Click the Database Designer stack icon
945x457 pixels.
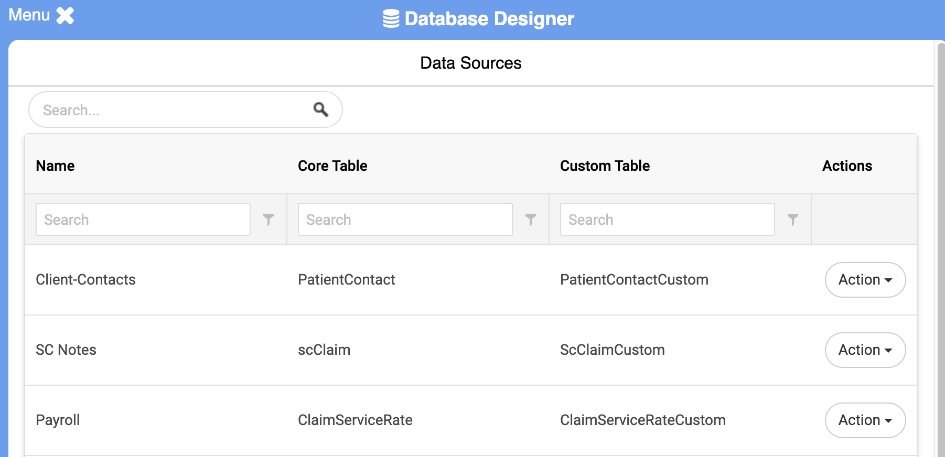pyautogui.click(x=391, y=19)
